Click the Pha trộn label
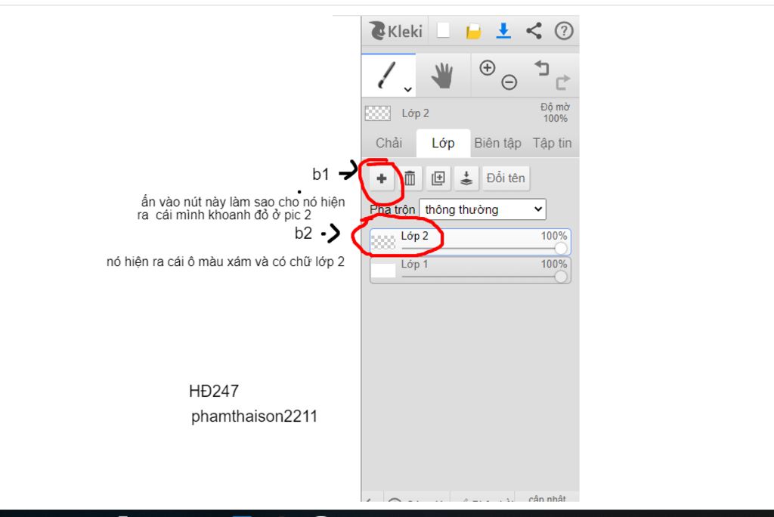 [x=392, y=210]
